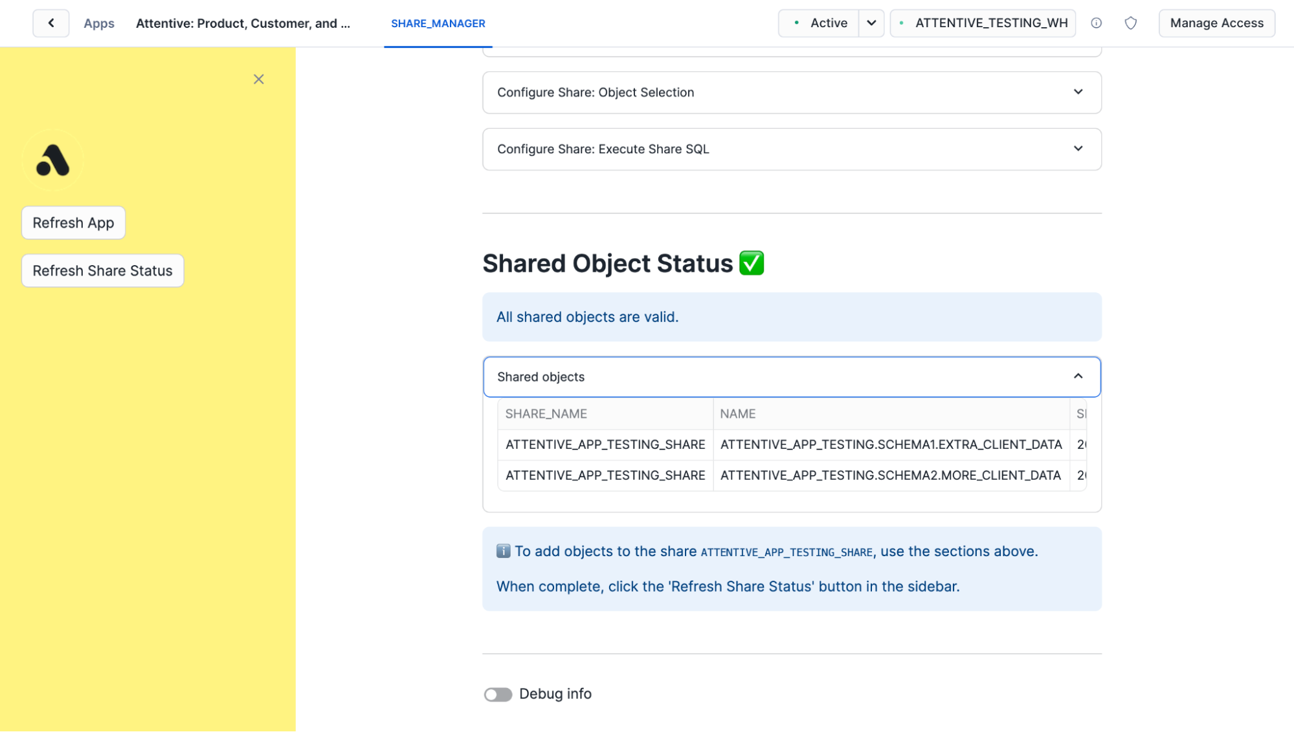The width and height of the screenshot is (1294, 732).
Task: Click the green checkmark beside Shared Object Status
Action: coord(752,263)
